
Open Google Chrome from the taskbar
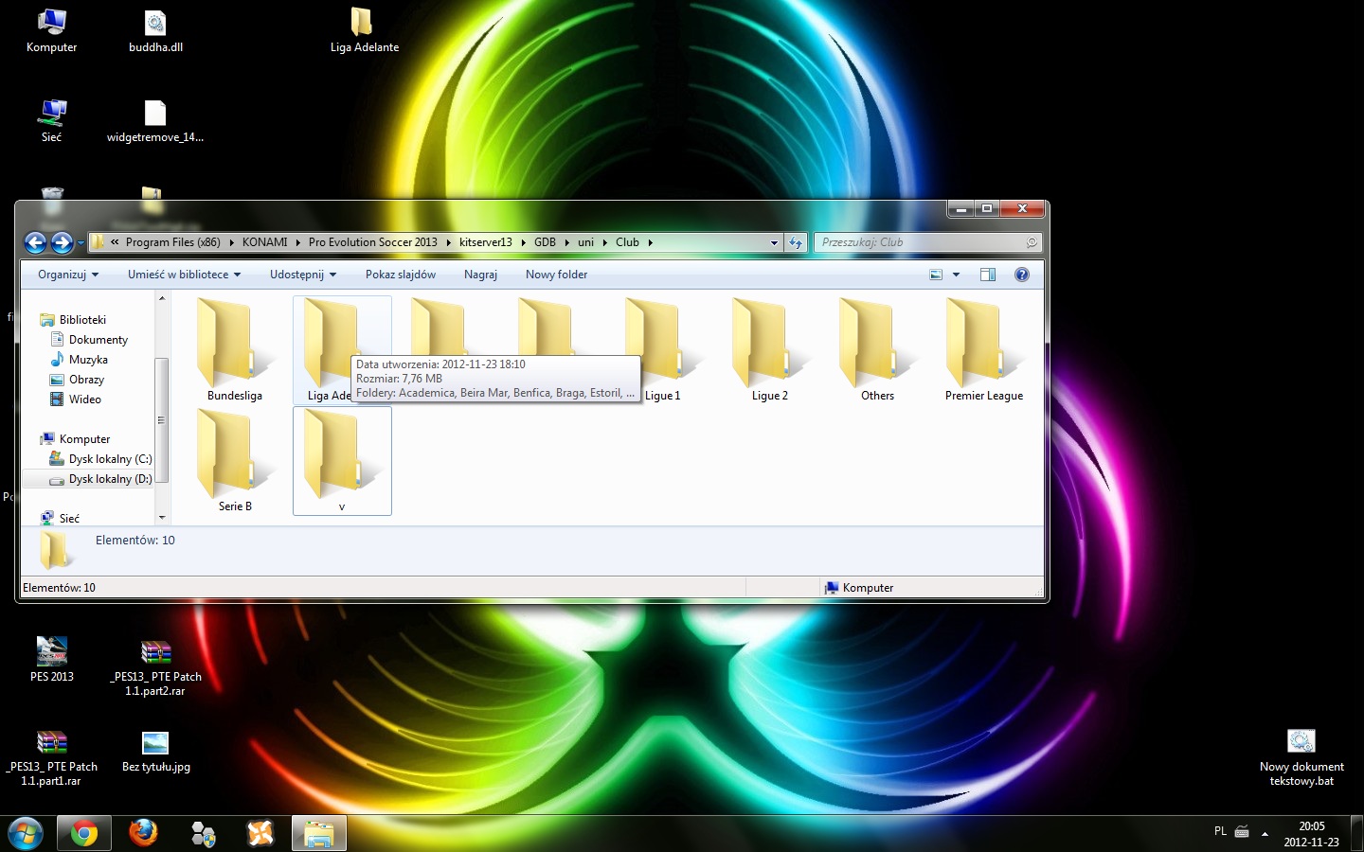coord(83,833)
